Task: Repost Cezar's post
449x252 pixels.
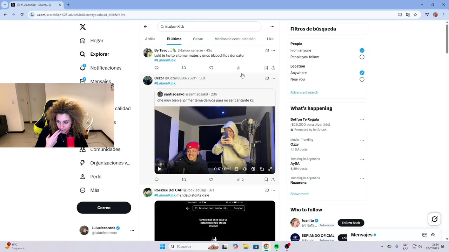Action: click(184, 180)
